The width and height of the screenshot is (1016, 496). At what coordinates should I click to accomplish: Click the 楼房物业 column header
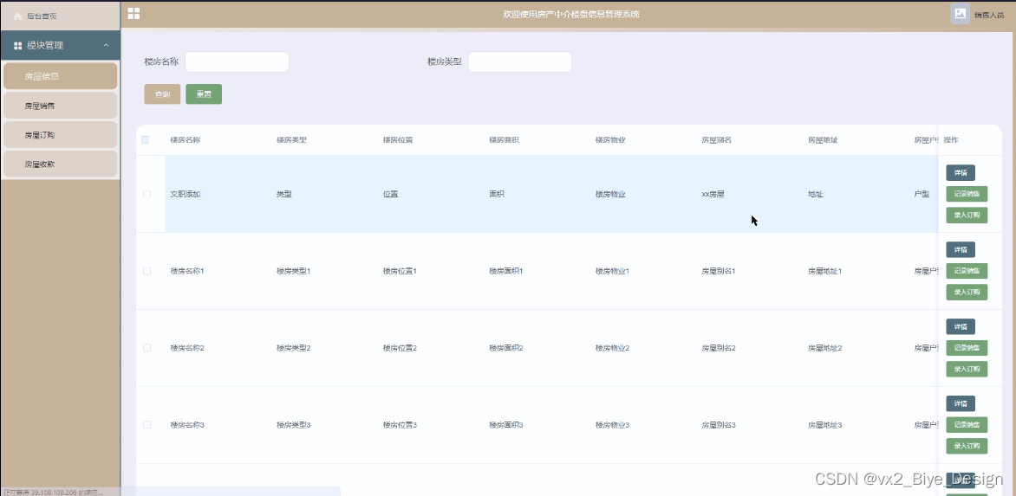(610, 139)
